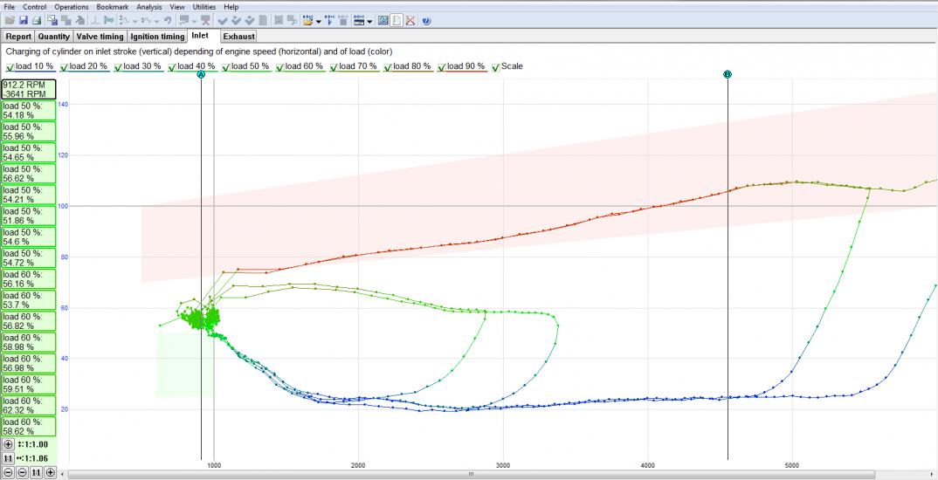The width and height of the screenshot is (938, 480).
Task: Click the open folder toolbar icon
Action: (9, 20)
